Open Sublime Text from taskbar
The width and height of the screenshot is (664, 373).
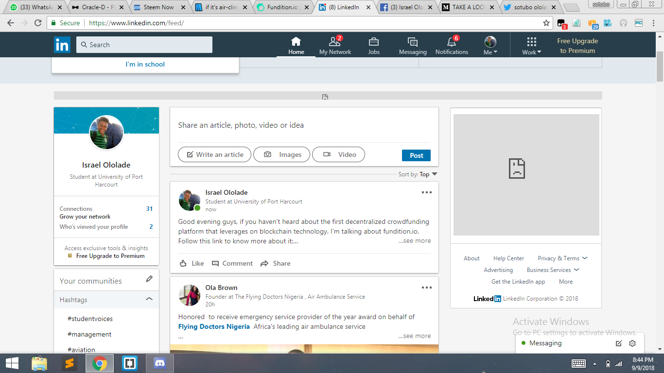(70, 363)
